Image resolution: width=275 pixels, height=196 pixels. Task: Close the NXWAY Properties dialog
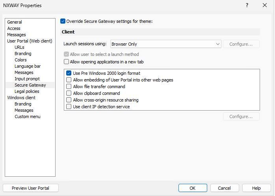coord(265,5)
